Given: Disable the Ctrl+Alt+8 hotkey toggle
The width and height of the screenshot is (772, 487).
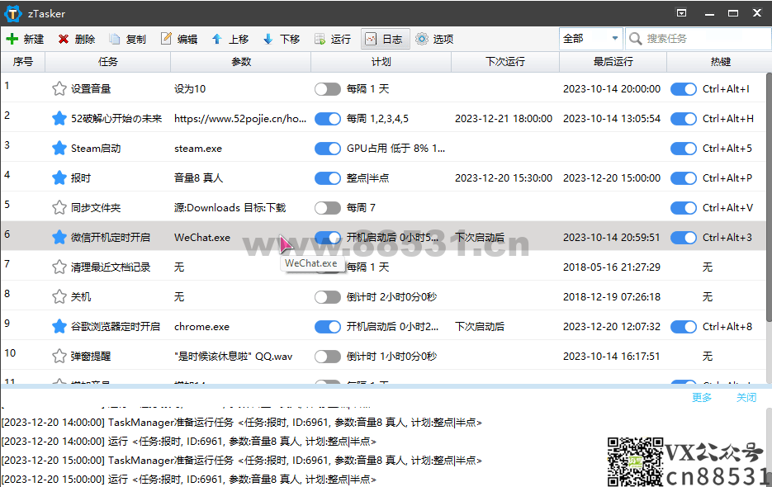Looking at the screenshot, I should (x=684, y=327).
